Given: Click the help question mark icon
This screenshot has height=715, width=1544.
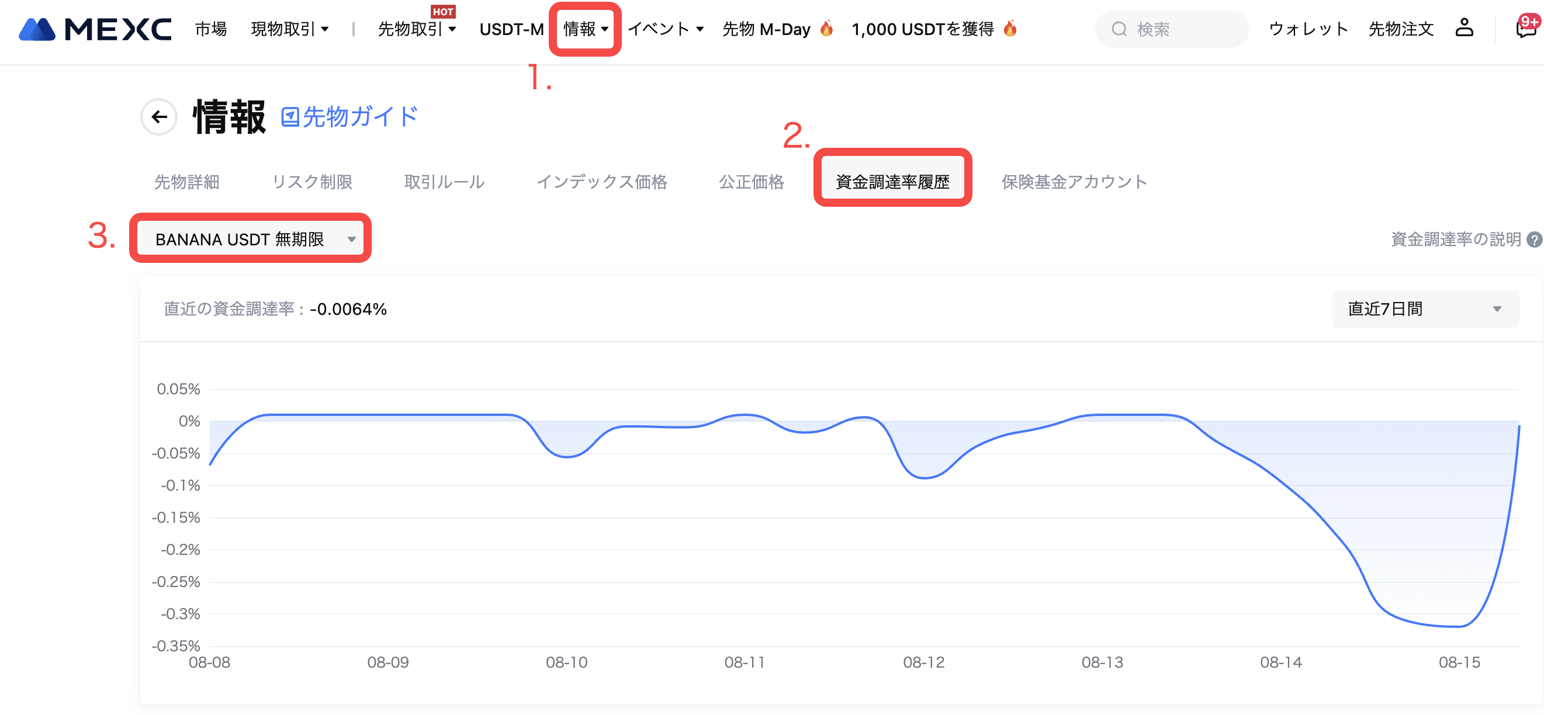Looking at the screenshot, I should click(1535, 240).
